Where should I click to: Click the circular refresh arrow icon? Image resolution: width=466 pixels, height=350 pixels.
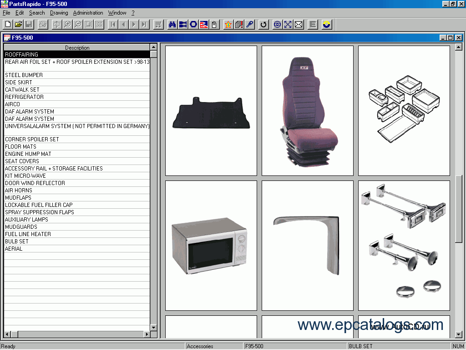pyautogui.click(x=263, y=25)
